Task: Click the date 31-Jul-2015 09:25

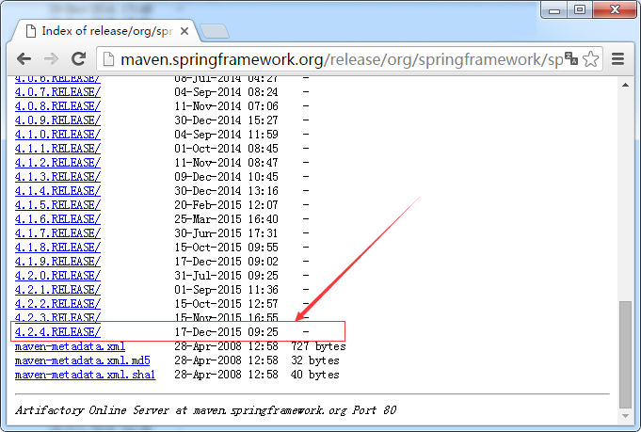Action: pos(226,276)
